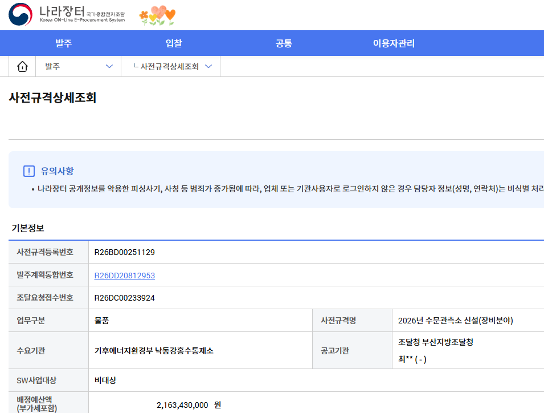Click the phishing warning notice sentence

click(291, 189)
